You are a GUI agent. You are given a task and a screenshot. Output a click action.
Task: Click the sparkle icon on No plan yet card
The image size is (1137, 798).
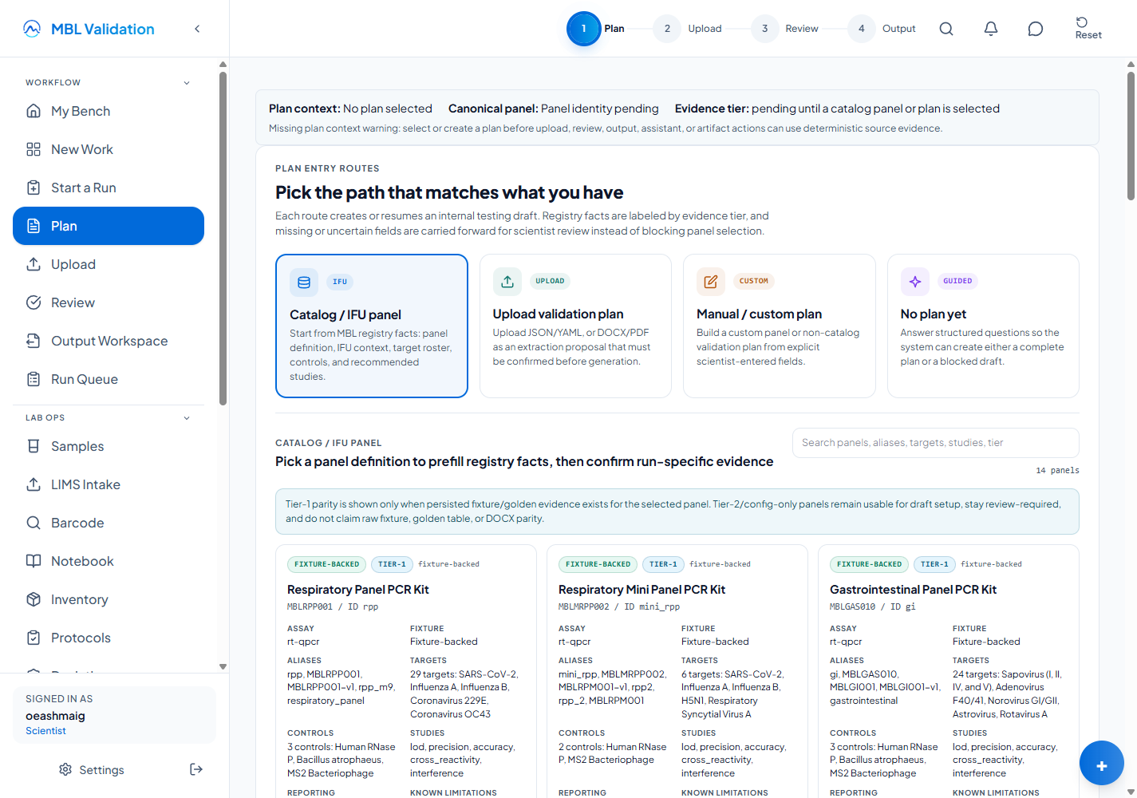915,282
